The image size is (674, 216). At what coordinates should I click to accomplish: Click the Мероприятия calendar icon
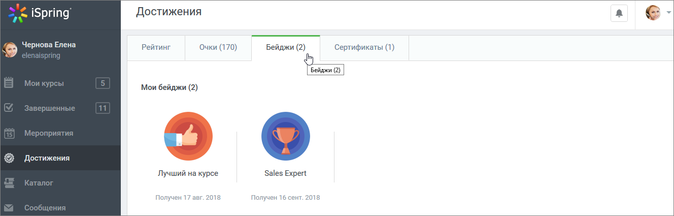[9, 133]
